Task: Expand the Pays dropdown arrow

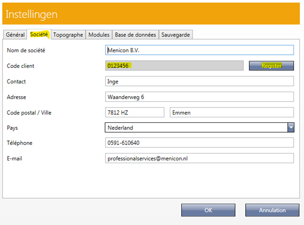Action: (x=290, y=128)
